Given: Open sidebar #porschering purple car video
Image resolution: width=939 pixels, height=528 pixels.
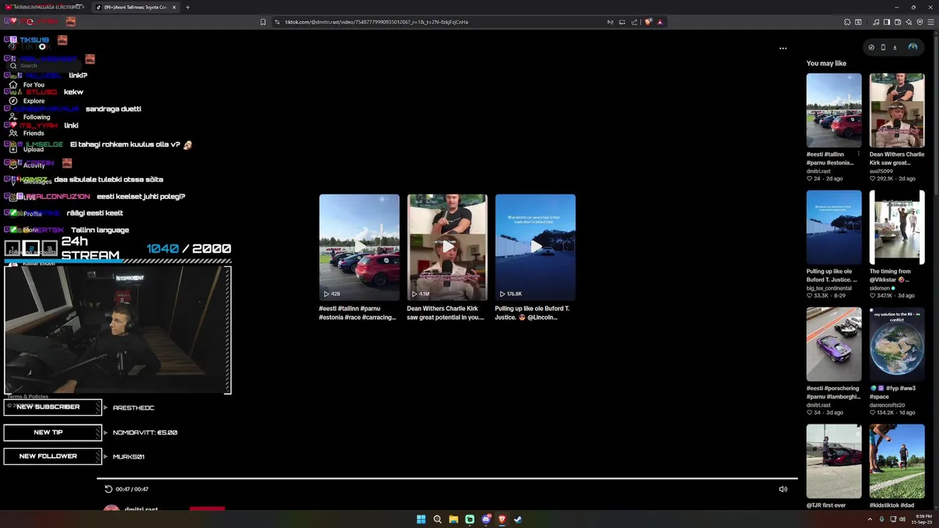Looking at the screenshot, I should pos(834,344).
